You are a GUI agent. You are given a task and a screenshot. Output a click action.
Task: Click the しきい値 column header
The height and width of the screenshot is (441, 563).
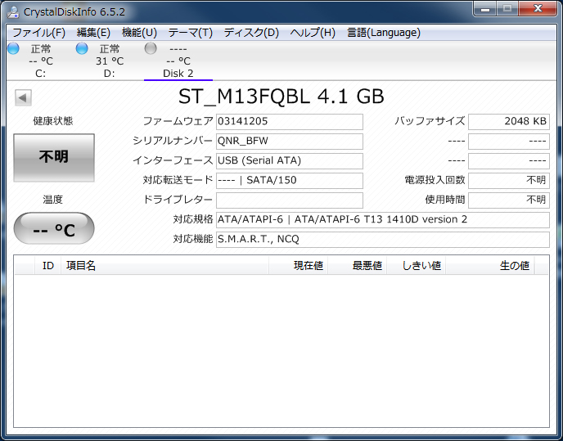(x=416, y=266)
